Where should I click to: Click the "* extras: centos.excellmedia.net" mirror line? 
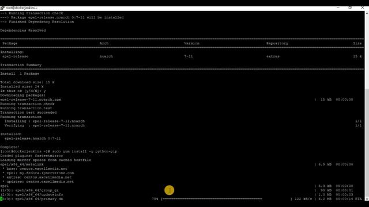[37, 178]
